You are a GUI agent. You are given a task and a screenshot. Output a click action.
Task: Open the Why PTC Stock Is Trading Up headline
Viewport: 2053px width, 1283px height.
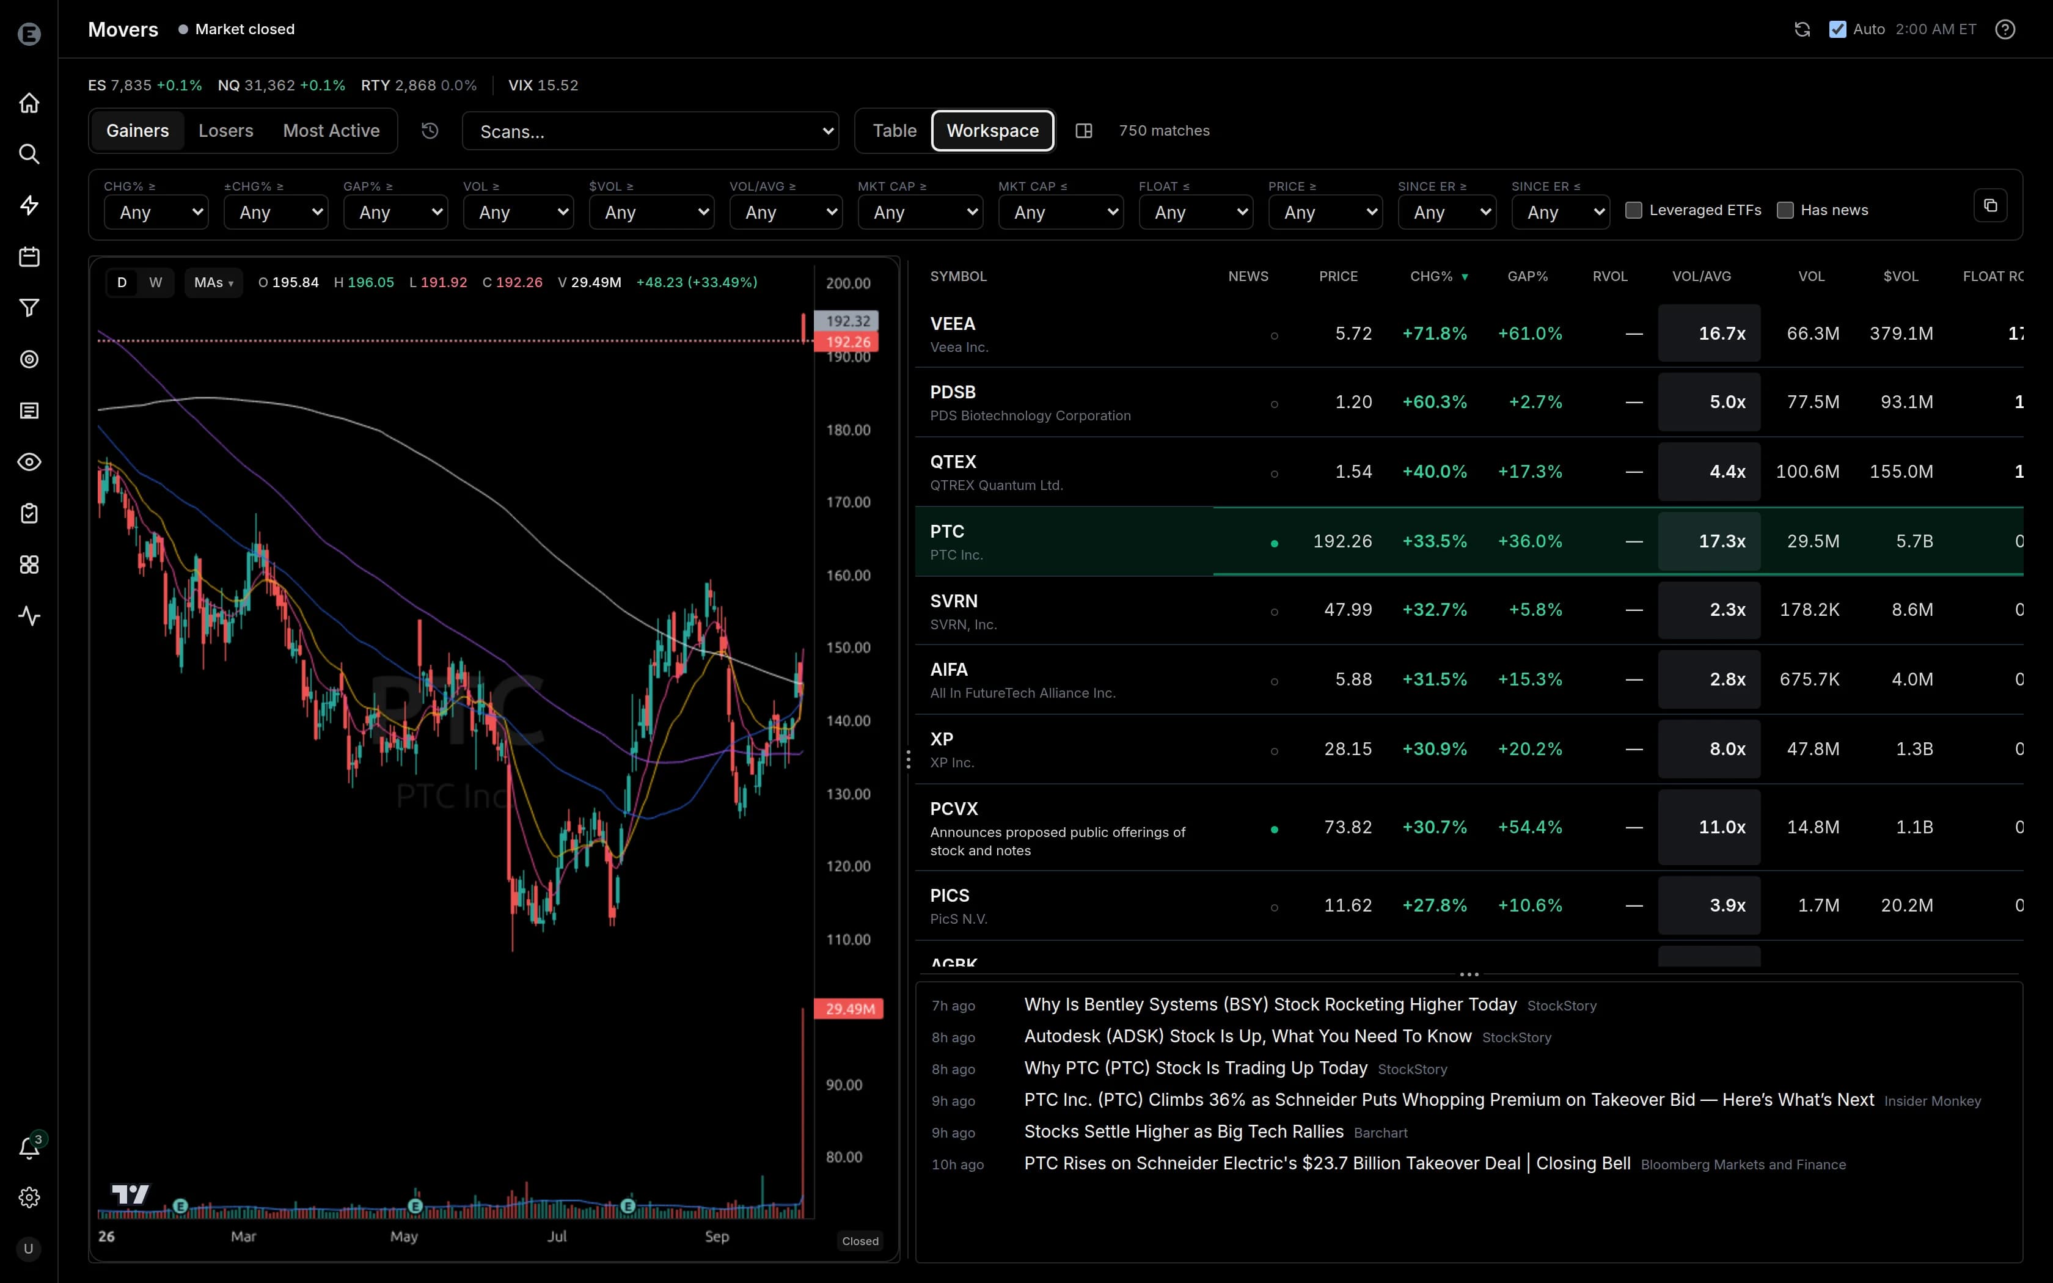(x=1195, y=1069)
